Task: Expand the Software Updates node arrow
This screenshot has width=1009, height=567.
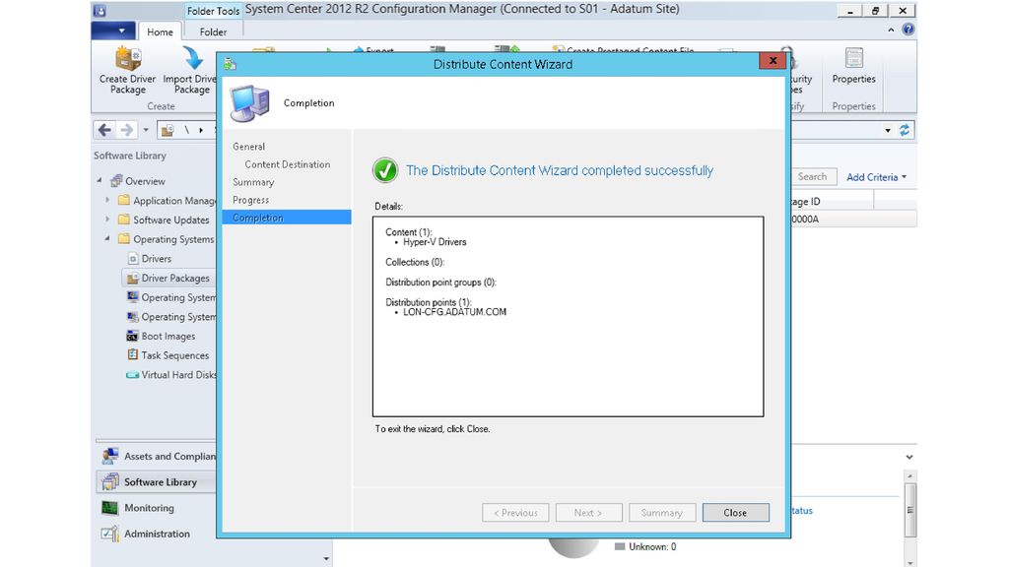Action: pyautogui.click(x=107, y=220)
